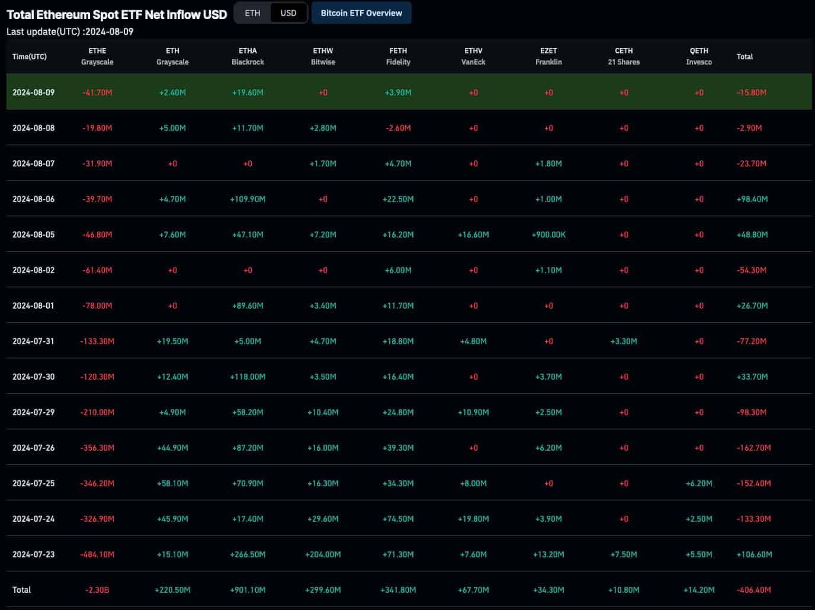Open the Bitcoin ETF Overview page

(361, 12)
